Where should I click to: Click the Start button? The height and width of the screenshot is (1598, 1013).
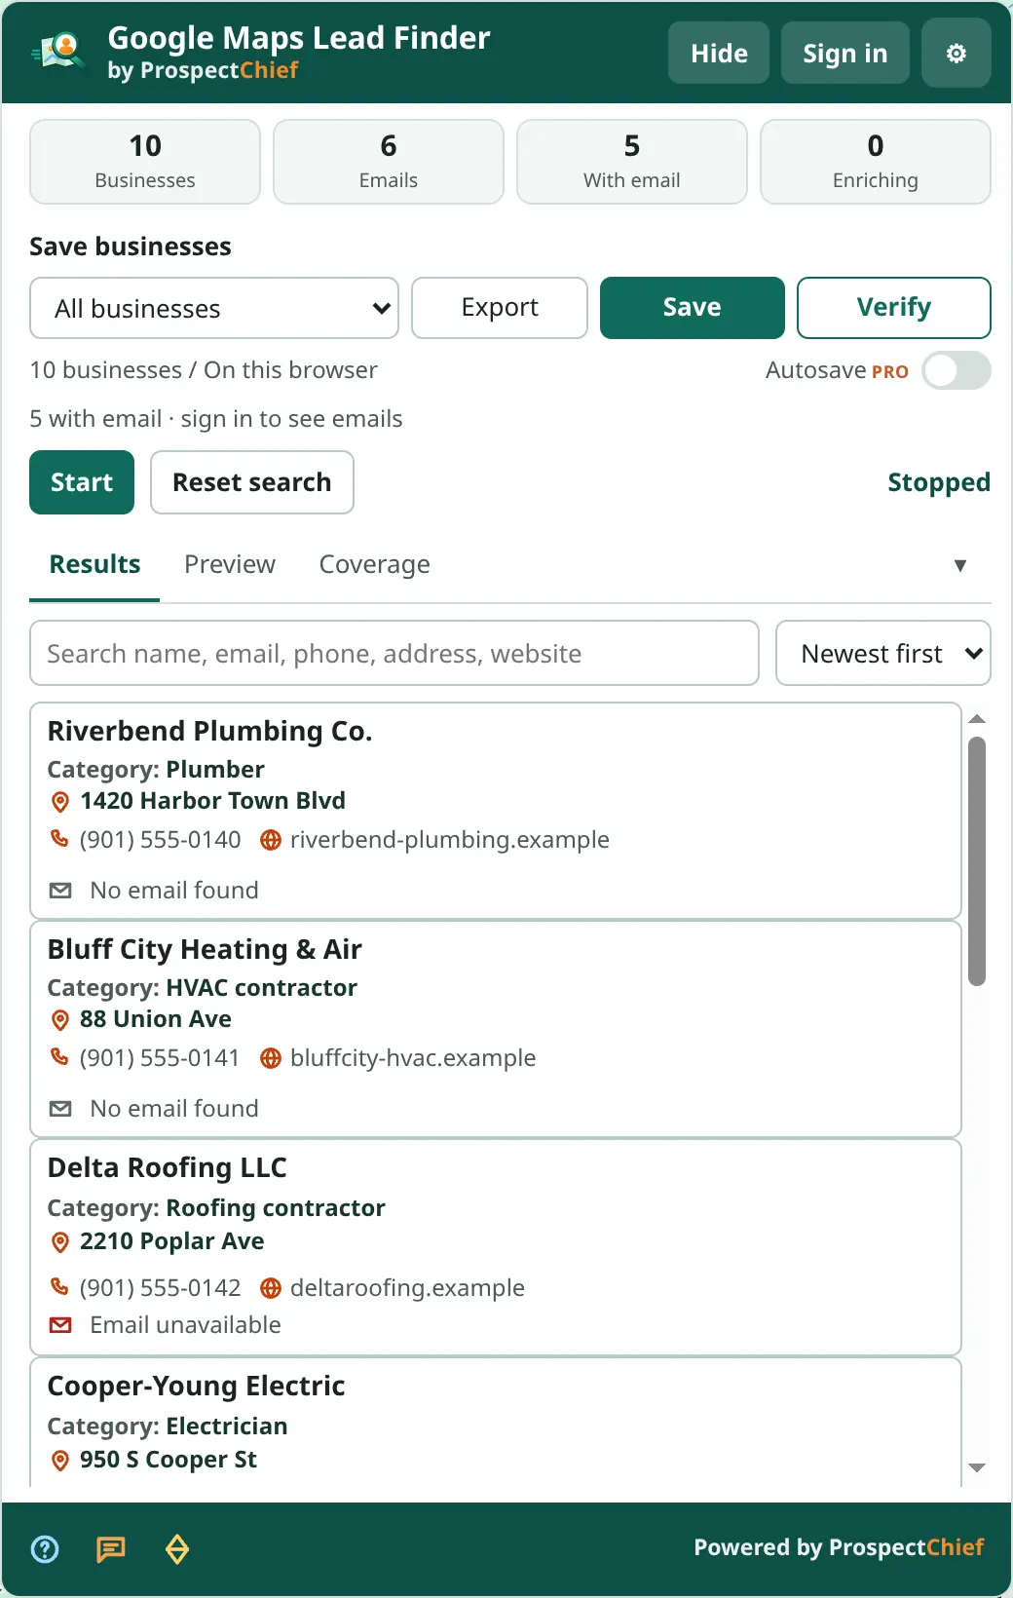coord(82,482)
